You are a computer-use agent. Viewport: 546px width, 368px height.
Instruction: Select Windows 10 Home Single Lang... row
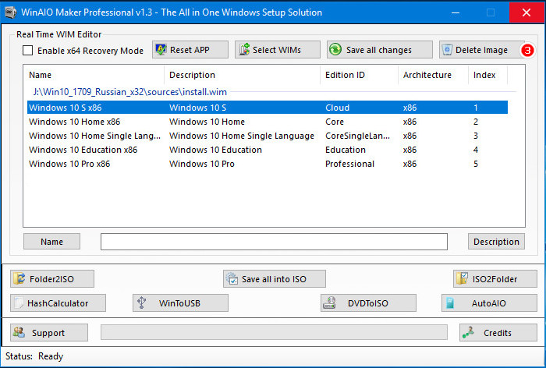pyautogui.click(x=268, y=136)
